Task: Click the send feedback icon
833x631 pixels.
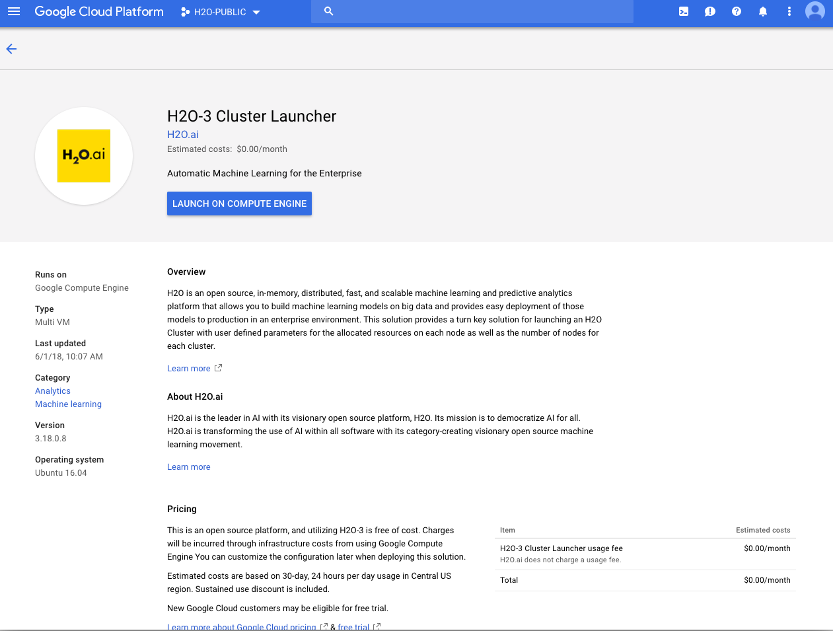Action: [710, 12]
